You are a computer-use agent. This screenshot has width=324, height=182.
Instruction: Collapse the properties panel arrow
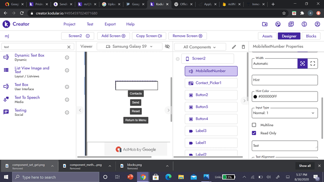pos(245,101)
